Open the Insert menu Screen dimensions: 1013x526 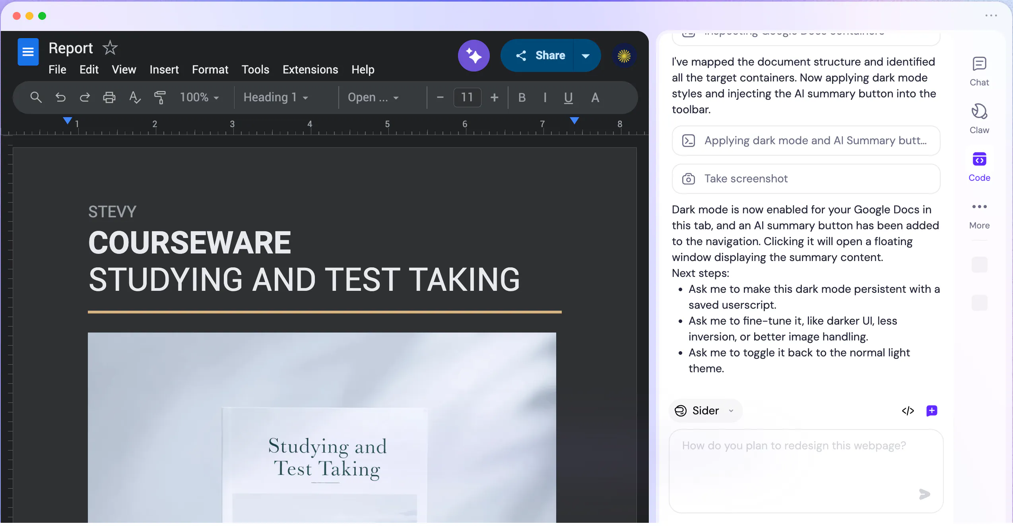tap(164, 70)
